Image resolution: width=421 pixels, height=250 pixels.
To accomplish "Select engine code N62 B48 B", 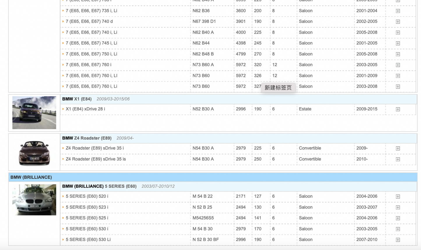I will click(x=203, y=54).
